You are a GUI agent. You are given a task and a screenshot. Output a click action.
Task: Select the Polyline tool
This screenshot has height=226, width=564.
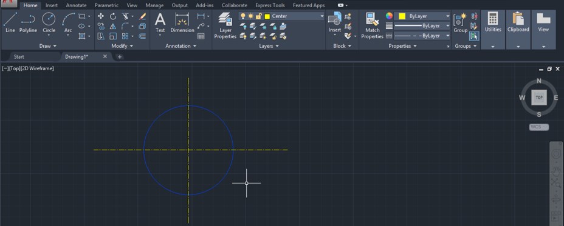28,22
